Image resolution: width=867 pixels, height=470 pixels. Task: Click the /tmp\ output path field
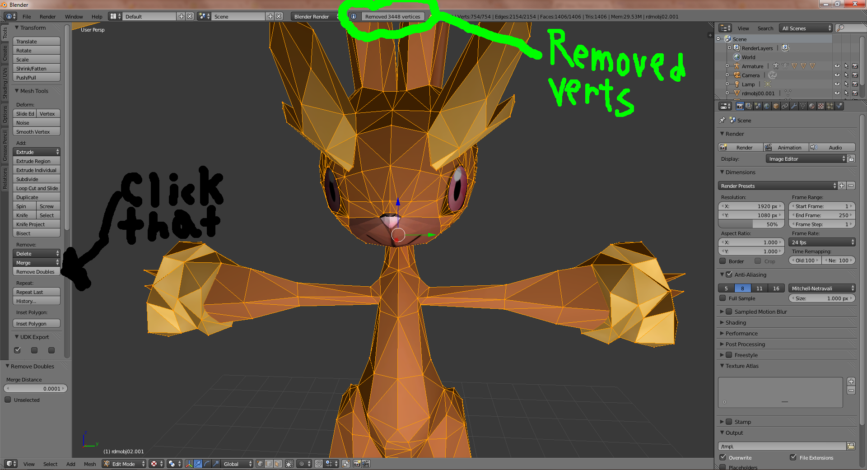pyautogui.click(x=782, y=446)
